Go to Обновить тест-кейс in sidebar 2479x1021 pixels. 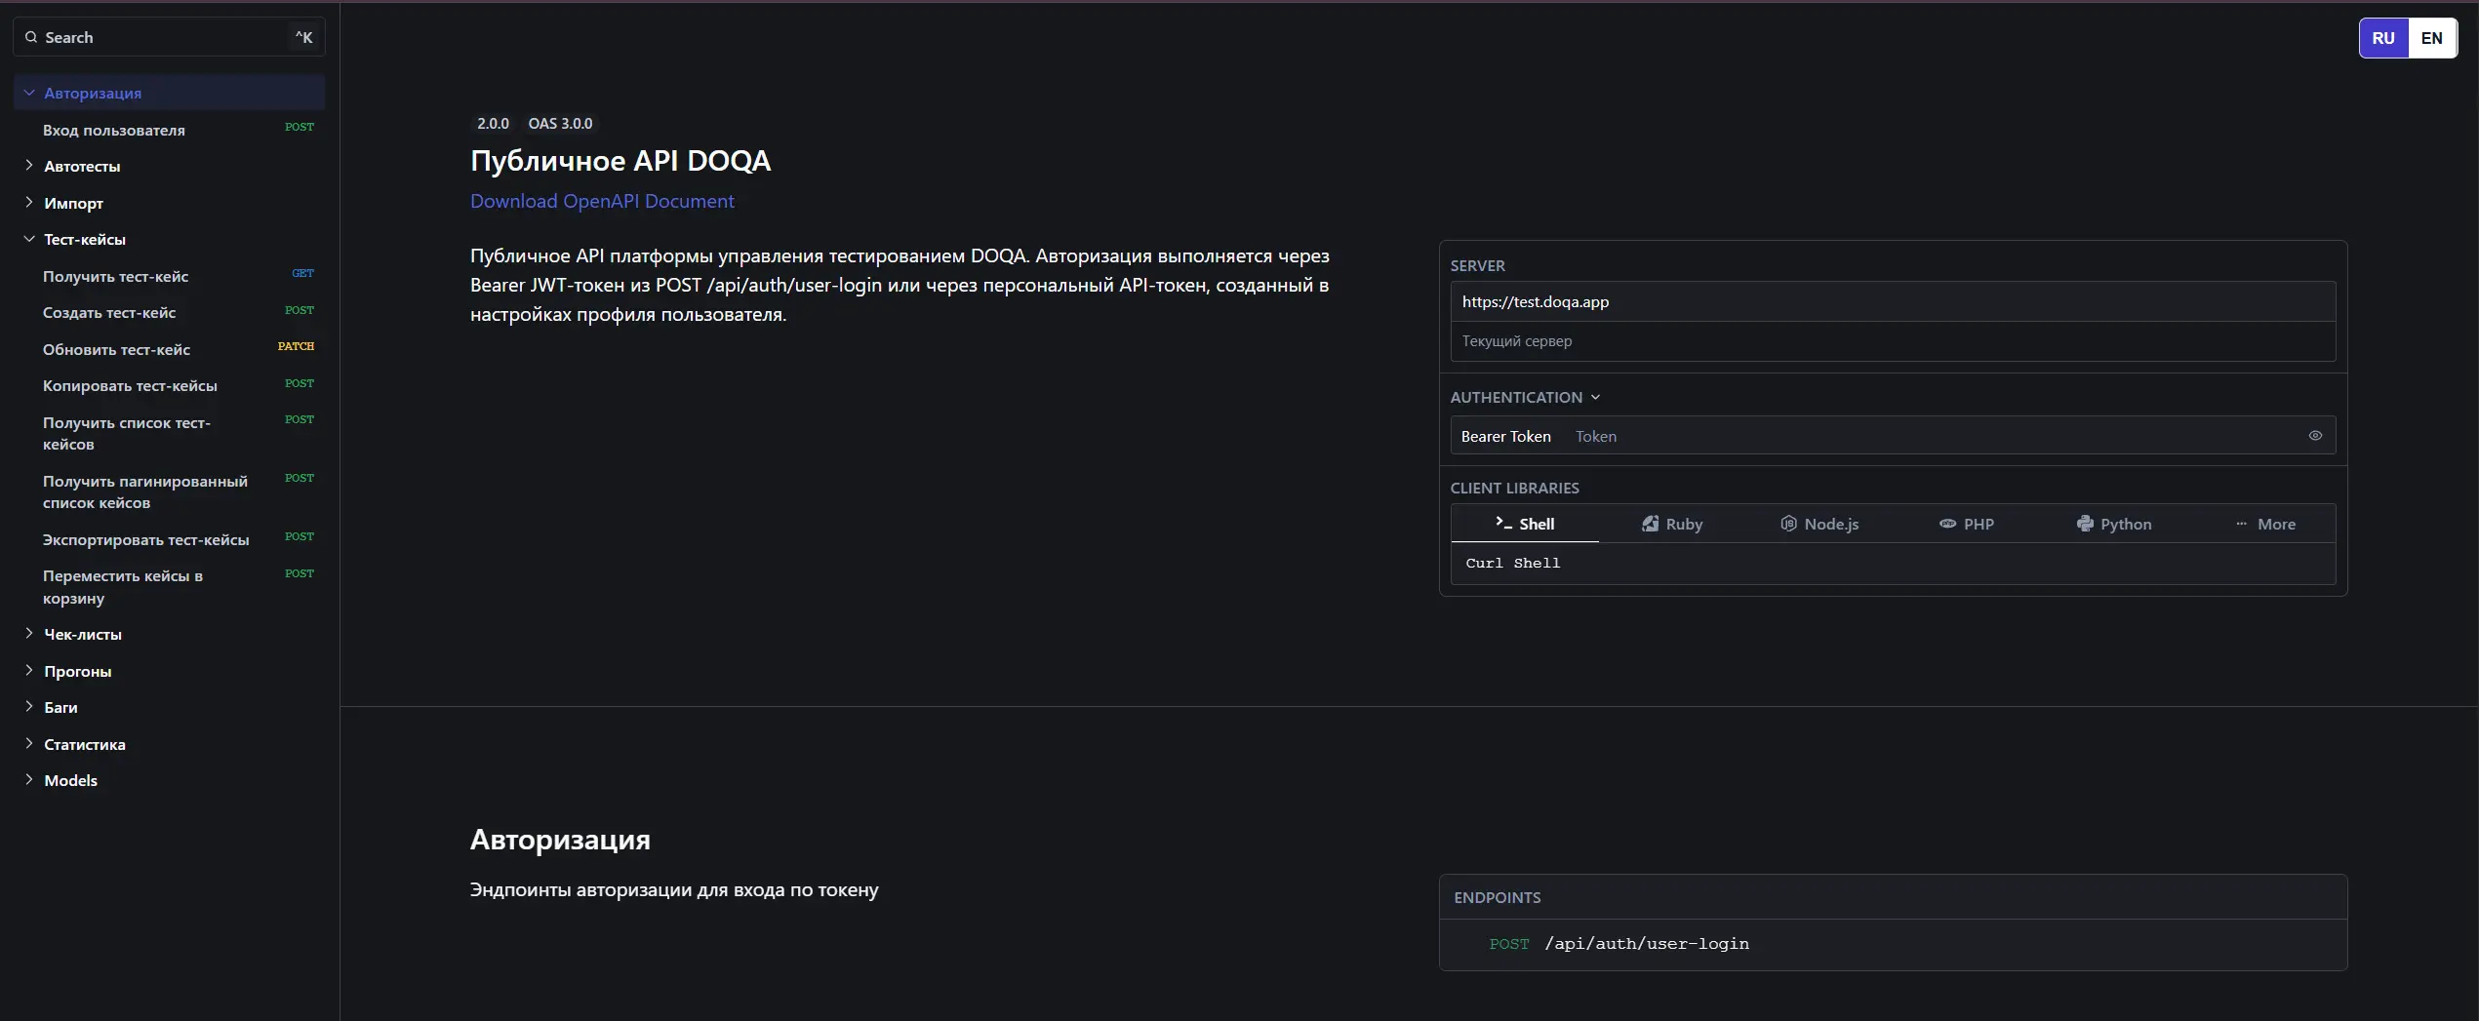click(170, 349)
